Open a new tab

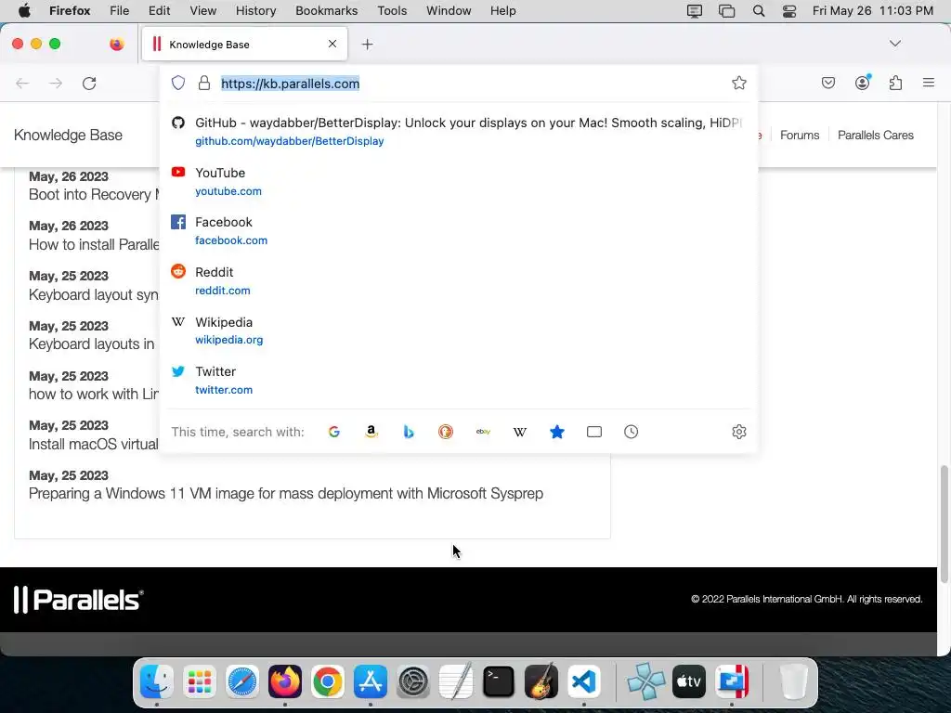tap(367, 45)
